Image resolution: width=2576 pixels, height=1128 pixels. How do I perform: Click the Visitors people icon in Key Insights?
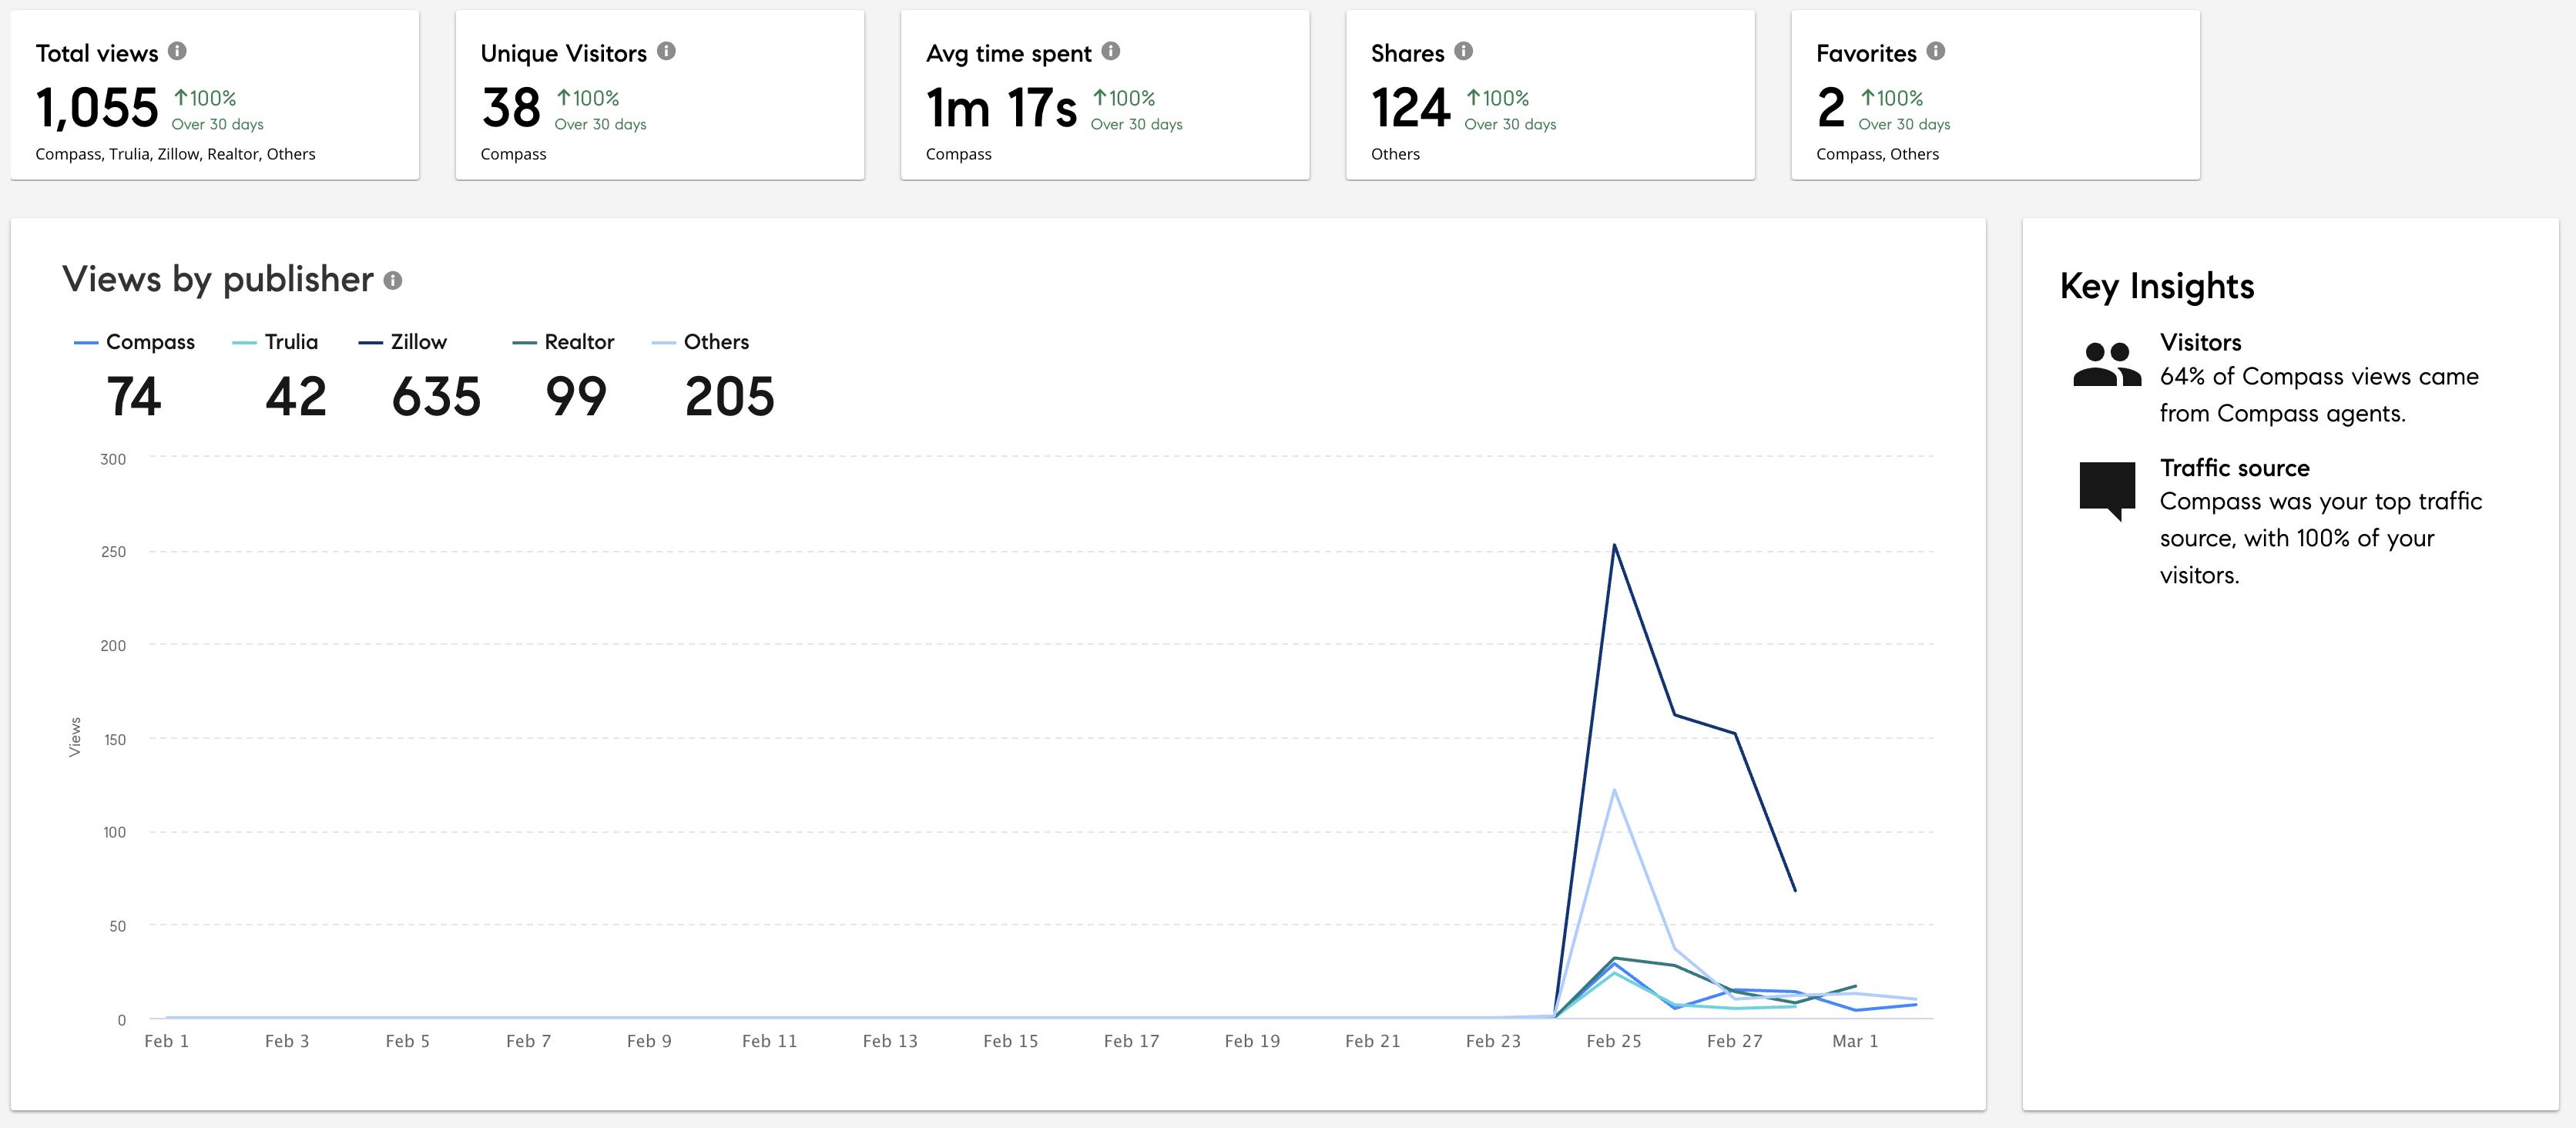tap(2106, 365)
